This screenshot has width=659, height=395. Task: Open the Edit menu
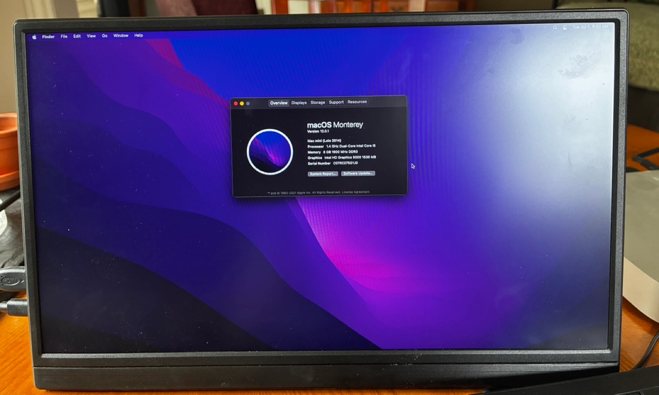(x=77, y=36)
